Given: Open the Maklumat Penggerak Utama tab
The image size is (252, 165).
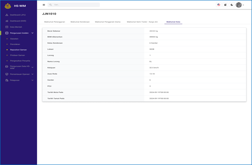Looking at the screenshot, I should pos(107,22).
